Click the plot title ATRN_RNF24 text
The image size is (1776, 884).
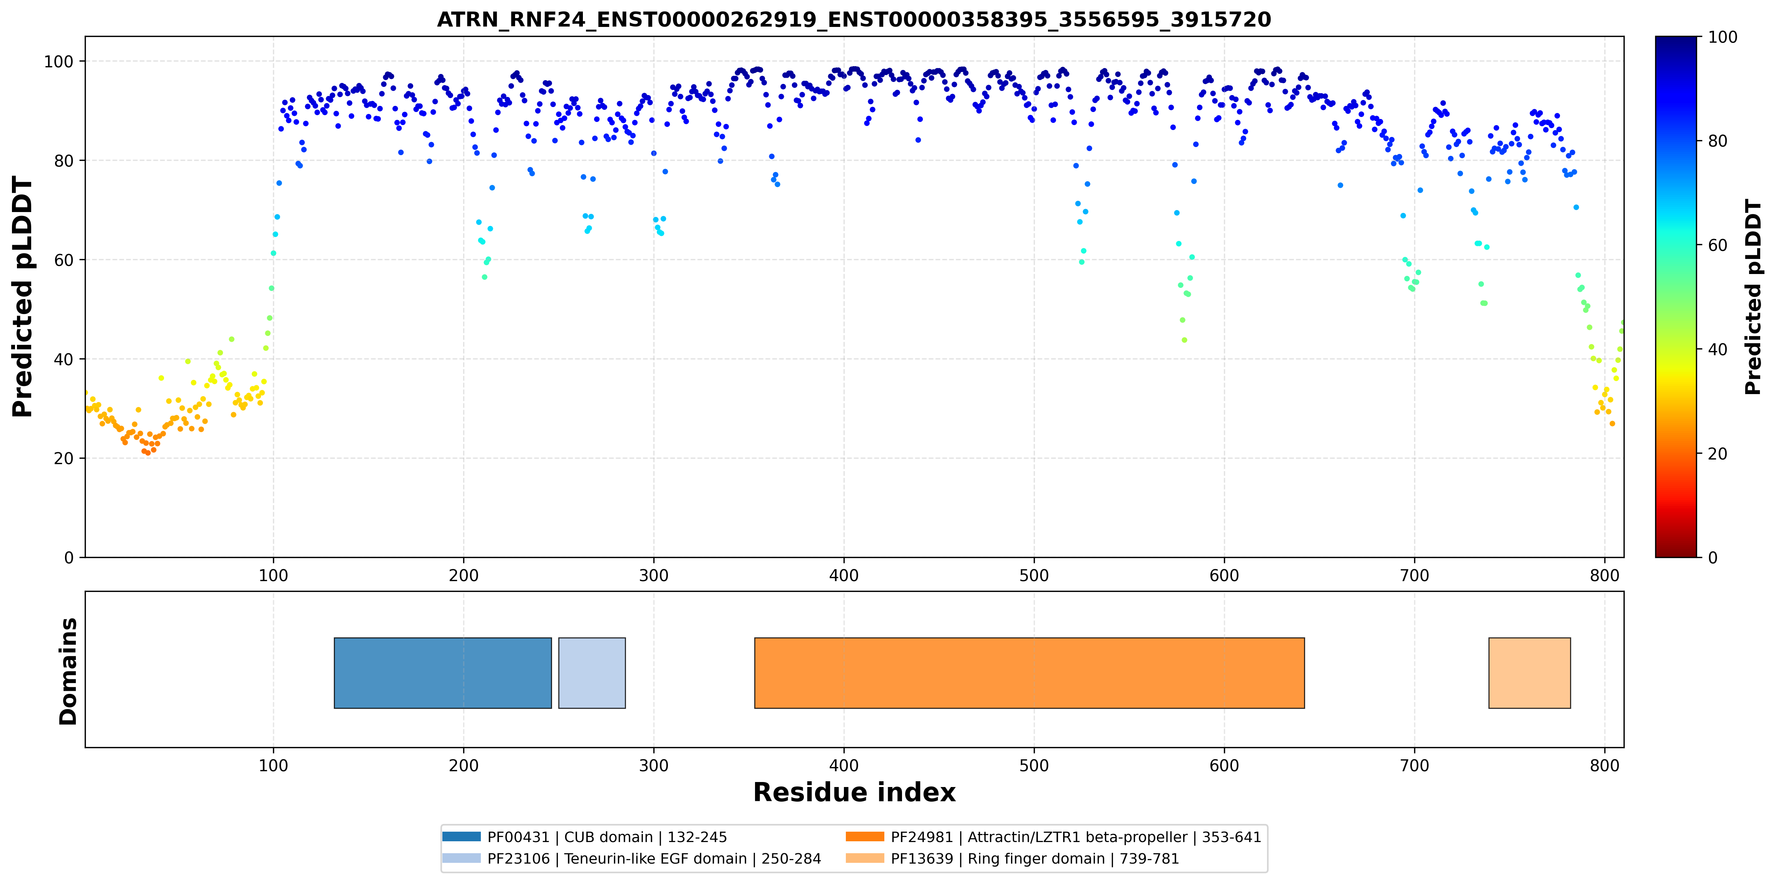pyautogui.click(x=854, y=19)
